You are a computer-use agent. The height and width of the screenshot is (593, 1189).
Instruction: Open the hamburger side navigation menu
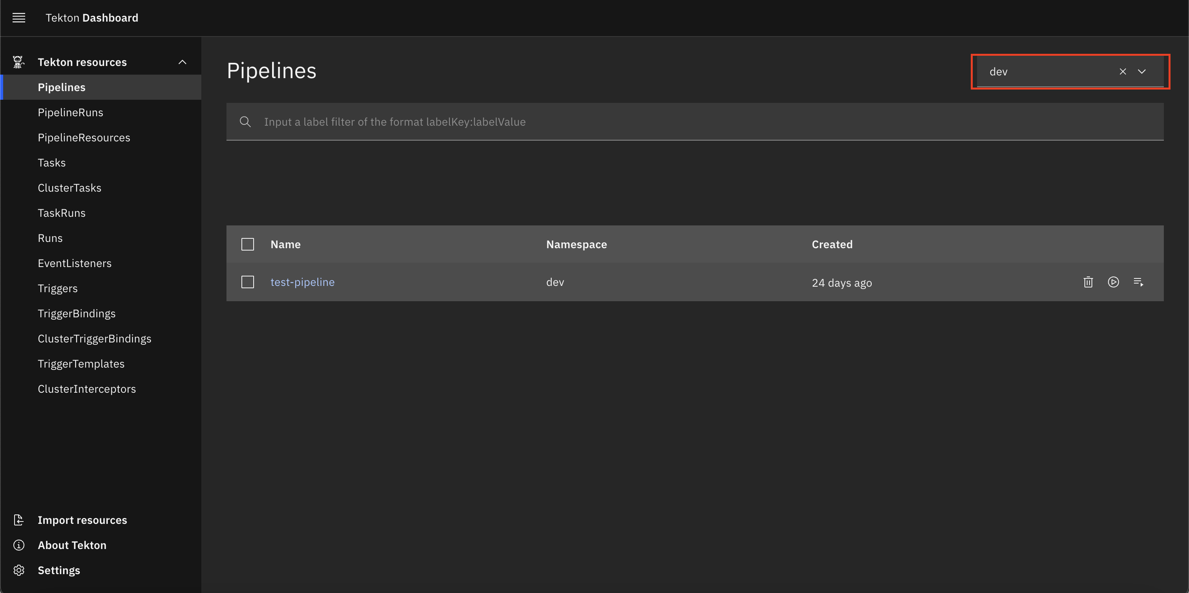pos(19,18)
